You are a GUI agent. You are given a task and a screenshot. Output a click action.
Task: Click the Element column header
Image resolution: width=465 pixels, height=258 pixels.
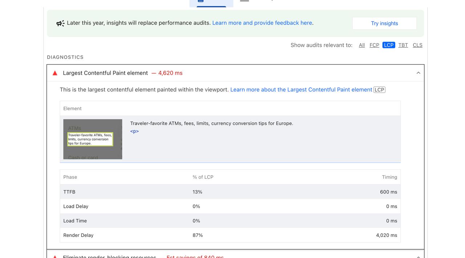click(x=72, y=108)
